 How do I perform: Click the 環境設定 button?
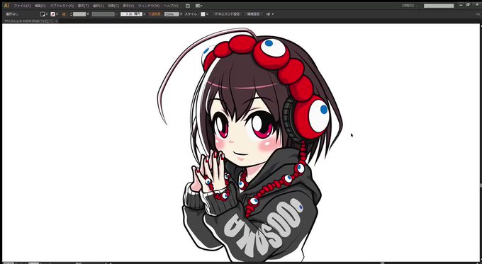(253, 14)
